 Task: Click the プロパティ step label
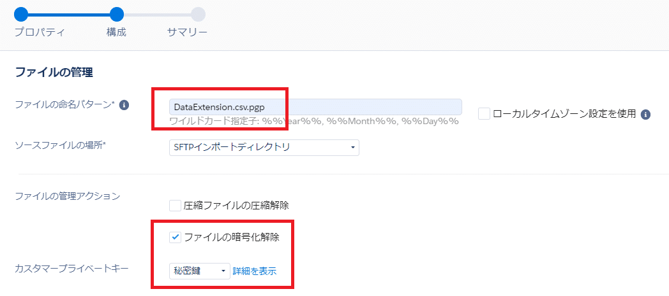(x=40, y=32)
